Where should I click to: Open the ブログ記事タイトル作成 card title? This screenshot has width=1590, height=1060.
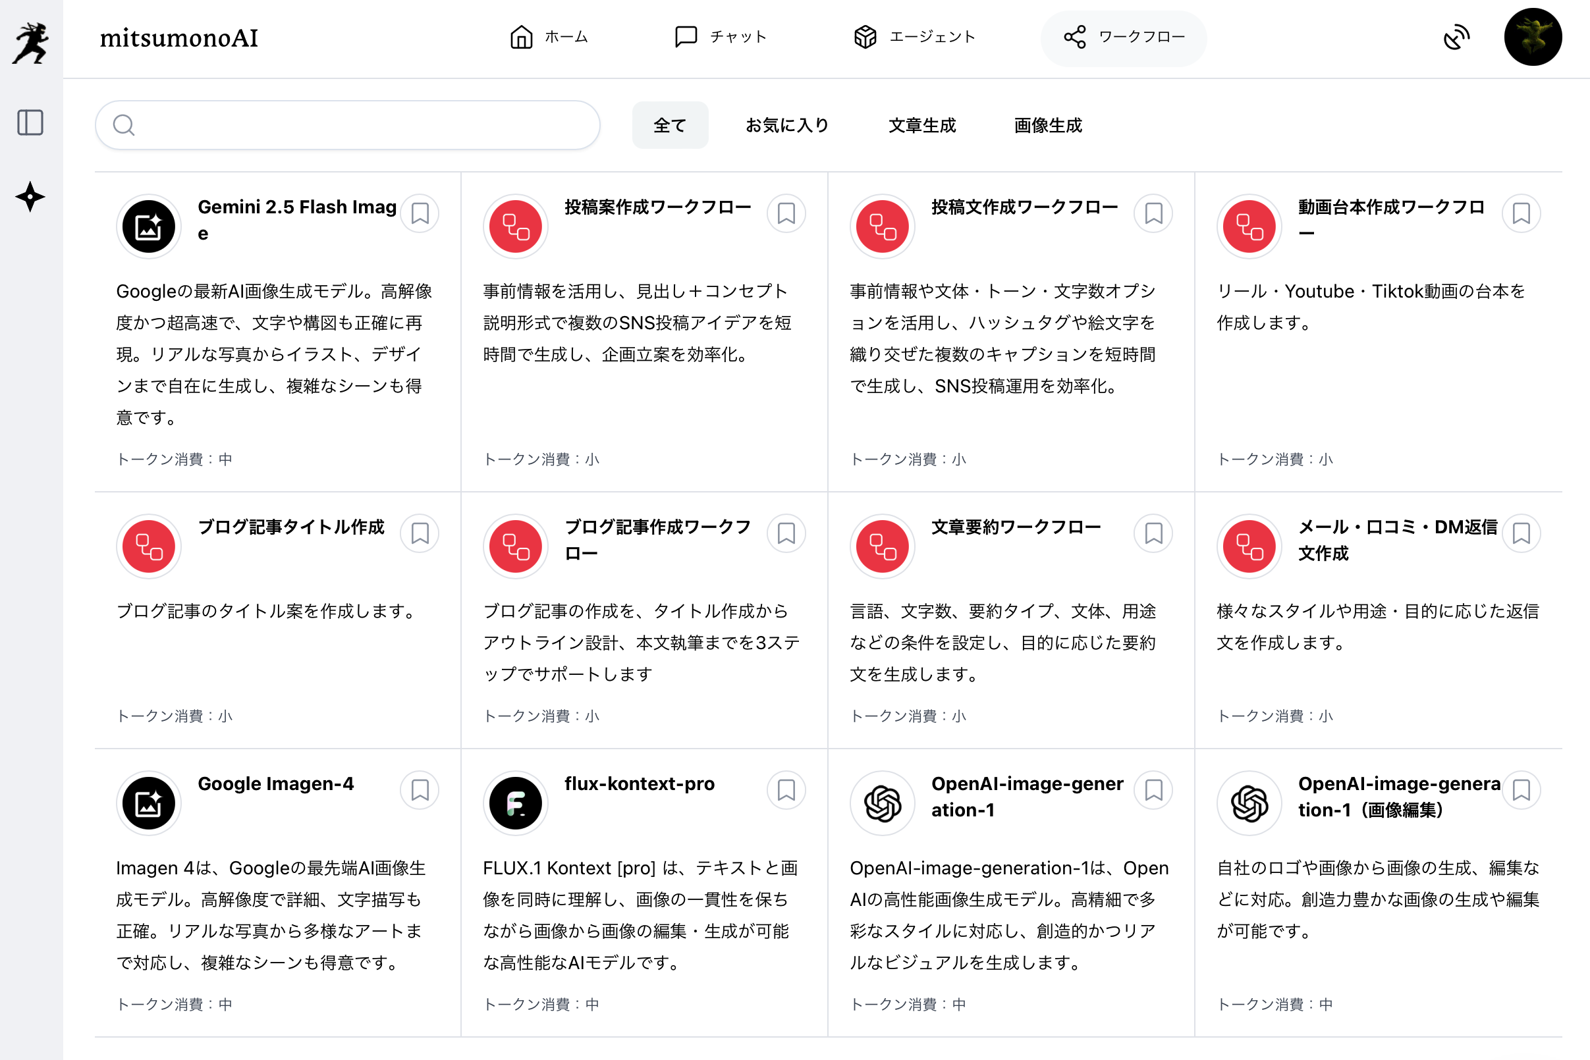tap(291, 527)
